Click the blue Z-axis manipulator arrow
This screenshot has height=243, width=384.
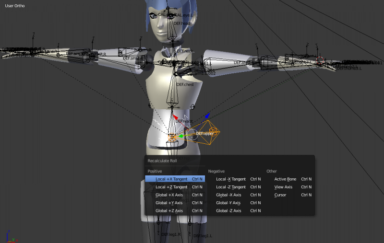(207, 115)
